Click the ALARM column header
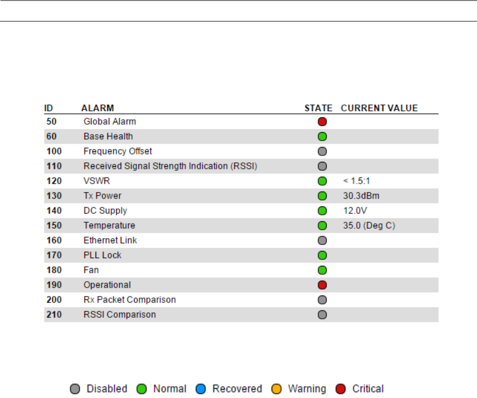 97,108
